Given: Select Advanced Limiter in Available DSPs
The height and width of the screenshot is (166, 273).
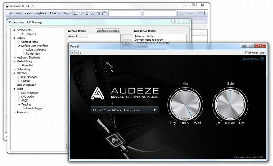Looking at the screenshot, I should (x=145, y=36).
